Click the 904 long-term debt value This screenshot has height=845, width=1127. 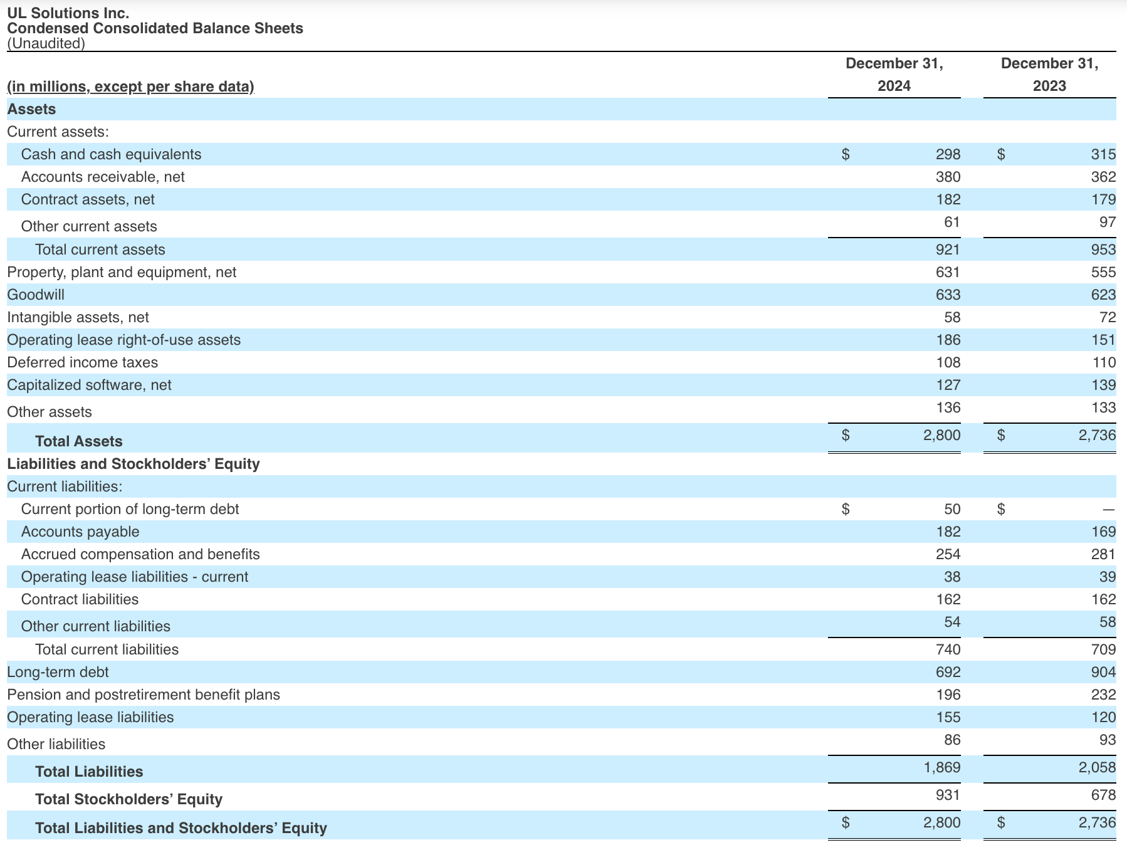coord(1103,672)
